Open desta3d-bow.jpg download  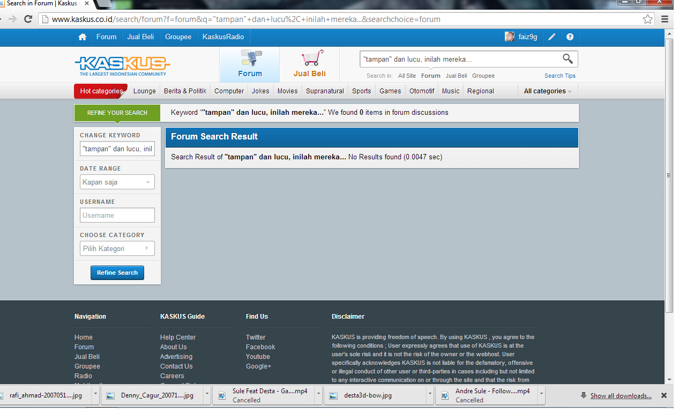[x=375, y=395]
